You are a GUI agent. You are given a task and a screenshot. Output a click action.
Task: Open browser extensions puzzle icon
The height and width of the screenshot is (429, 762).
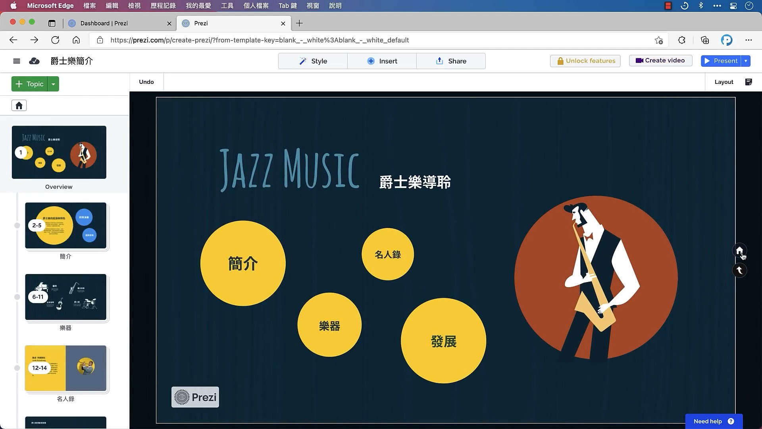681,40
